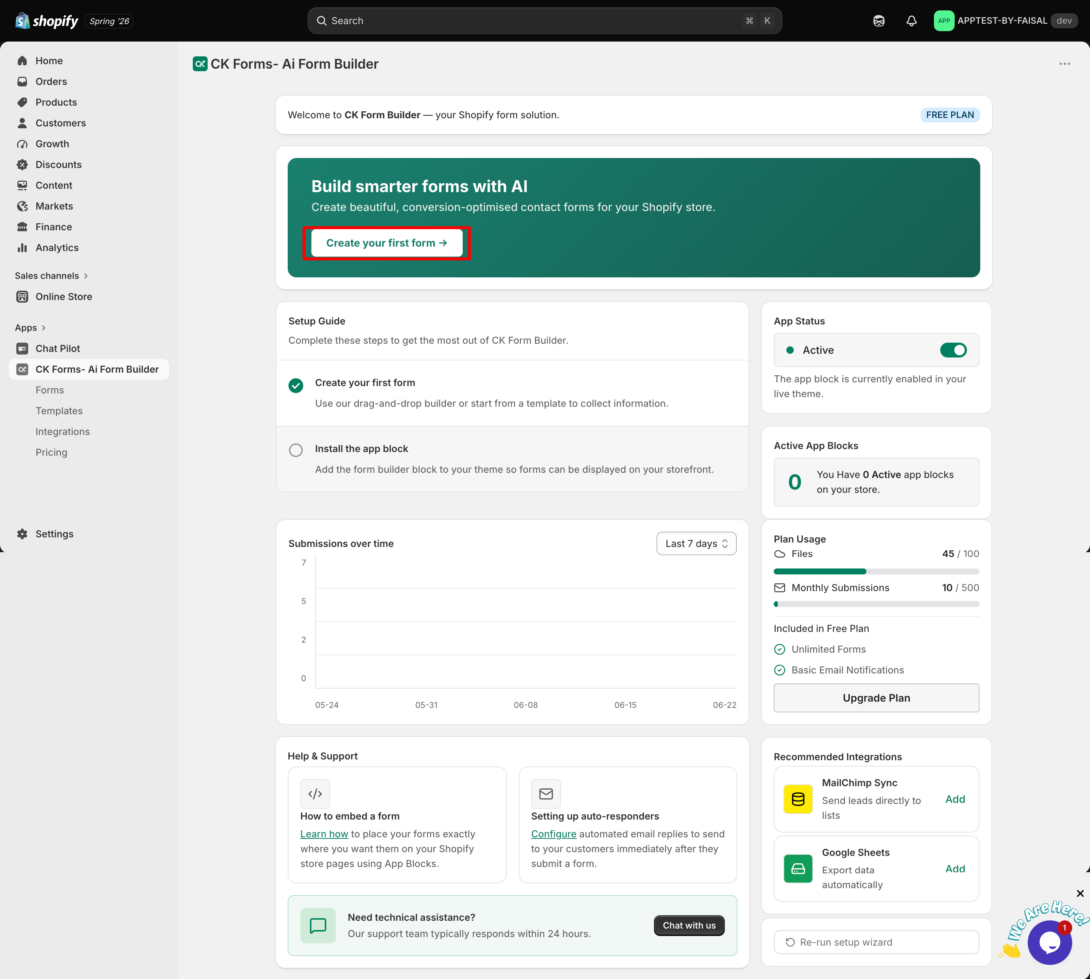Click the CK Forms logo in page header
Viewport: 1090px width, 979px height.
[x=200, y=64]
